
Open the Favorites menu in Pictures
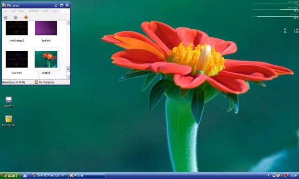[33, 11]
